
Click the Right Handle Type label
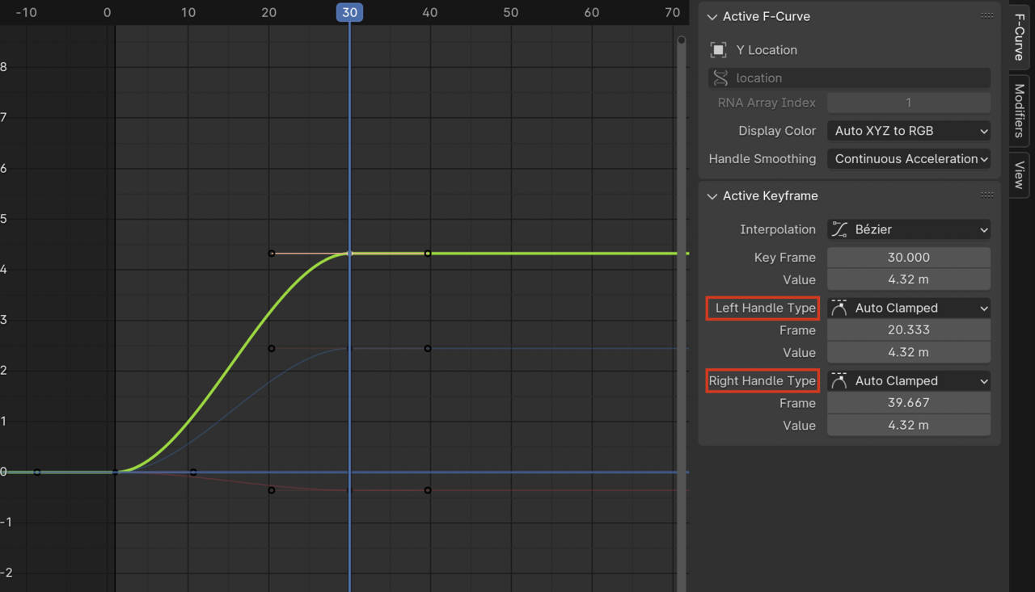pyautogui.click(x=763, y=380)
